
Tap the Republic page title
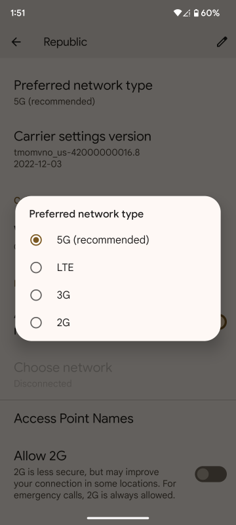tap(65, 42)
